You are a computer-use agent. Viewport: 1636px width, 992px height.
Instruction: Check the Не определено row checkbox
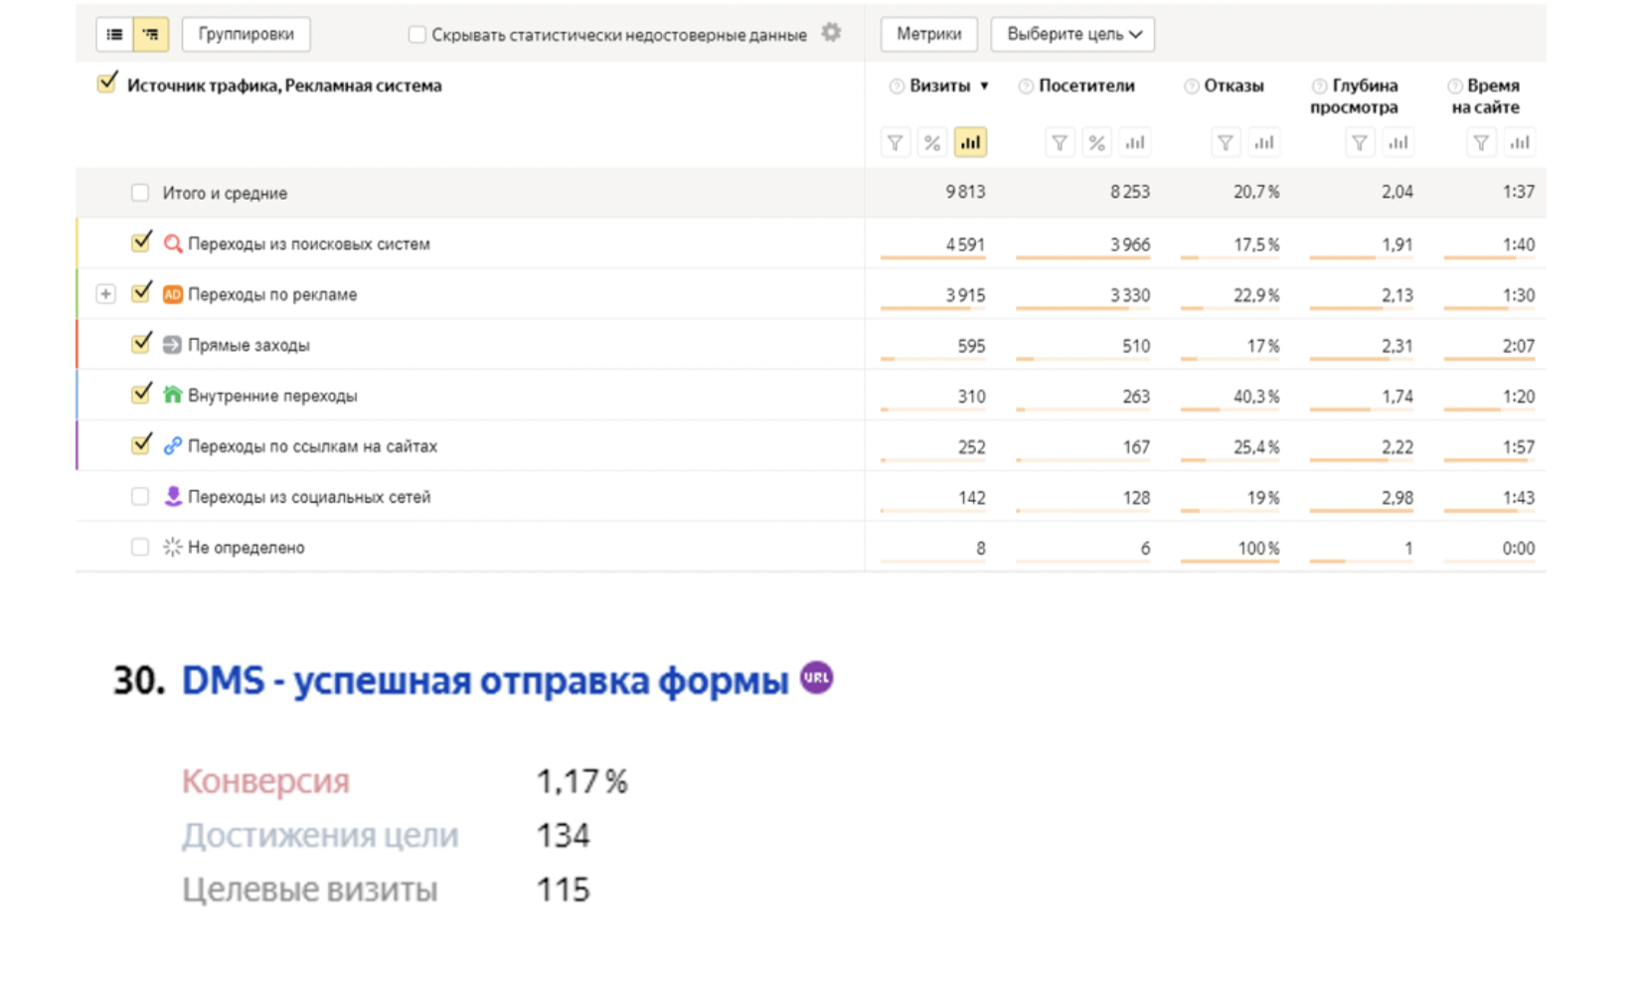tap(140, 547)
